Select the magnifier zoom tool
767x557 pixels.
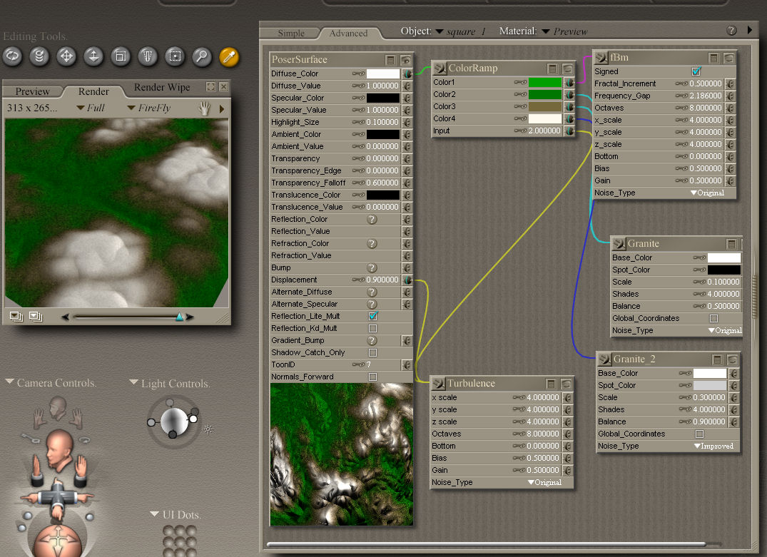pyautogui.click(x=202, y=56)
